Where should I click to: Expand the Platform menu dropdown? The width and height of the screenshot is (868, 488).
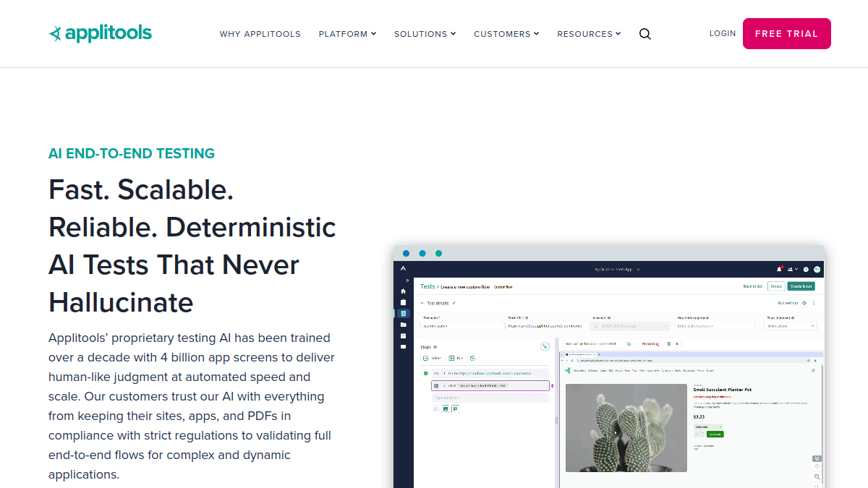click(x=347, y=34)
